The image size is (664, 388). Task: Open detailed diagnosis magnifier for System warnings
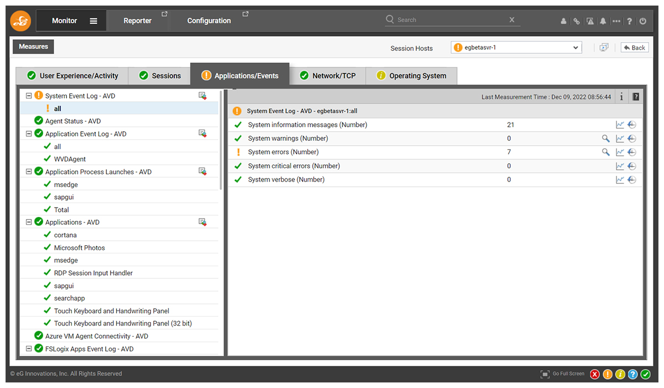pyautogui.click(x=606, y=139)
